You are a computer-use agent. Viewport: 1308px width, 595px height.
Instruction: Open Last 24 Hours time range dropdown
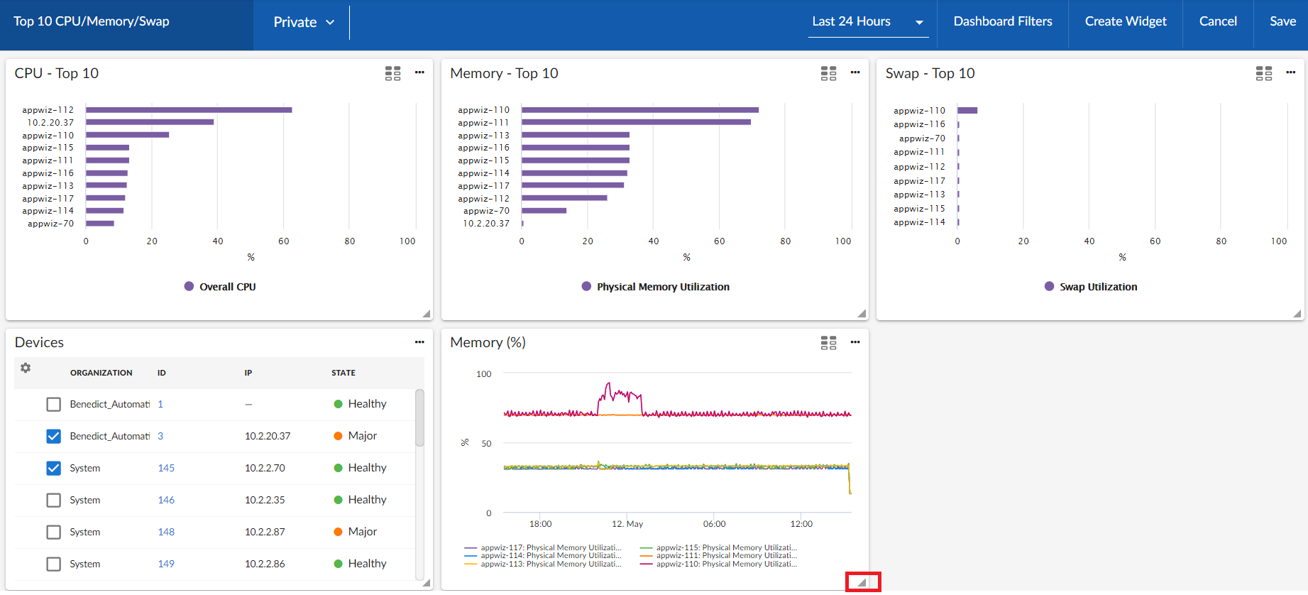867,22
